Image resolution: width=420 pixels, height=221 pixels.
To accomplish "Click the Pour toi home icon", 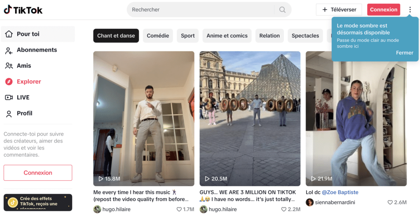I will pyautogui.click(x=9, y=34).
